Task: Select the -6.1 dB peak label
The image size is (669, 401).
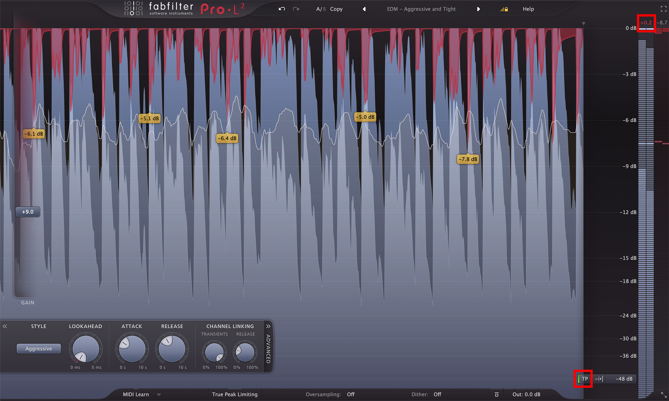Action: tap(34, 134)
